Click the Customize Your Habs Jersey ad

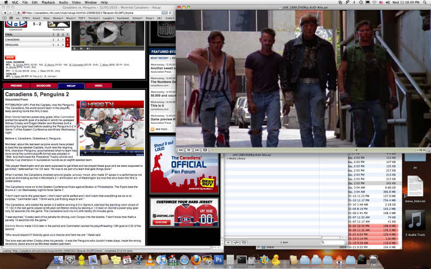[x=184, y=213]
